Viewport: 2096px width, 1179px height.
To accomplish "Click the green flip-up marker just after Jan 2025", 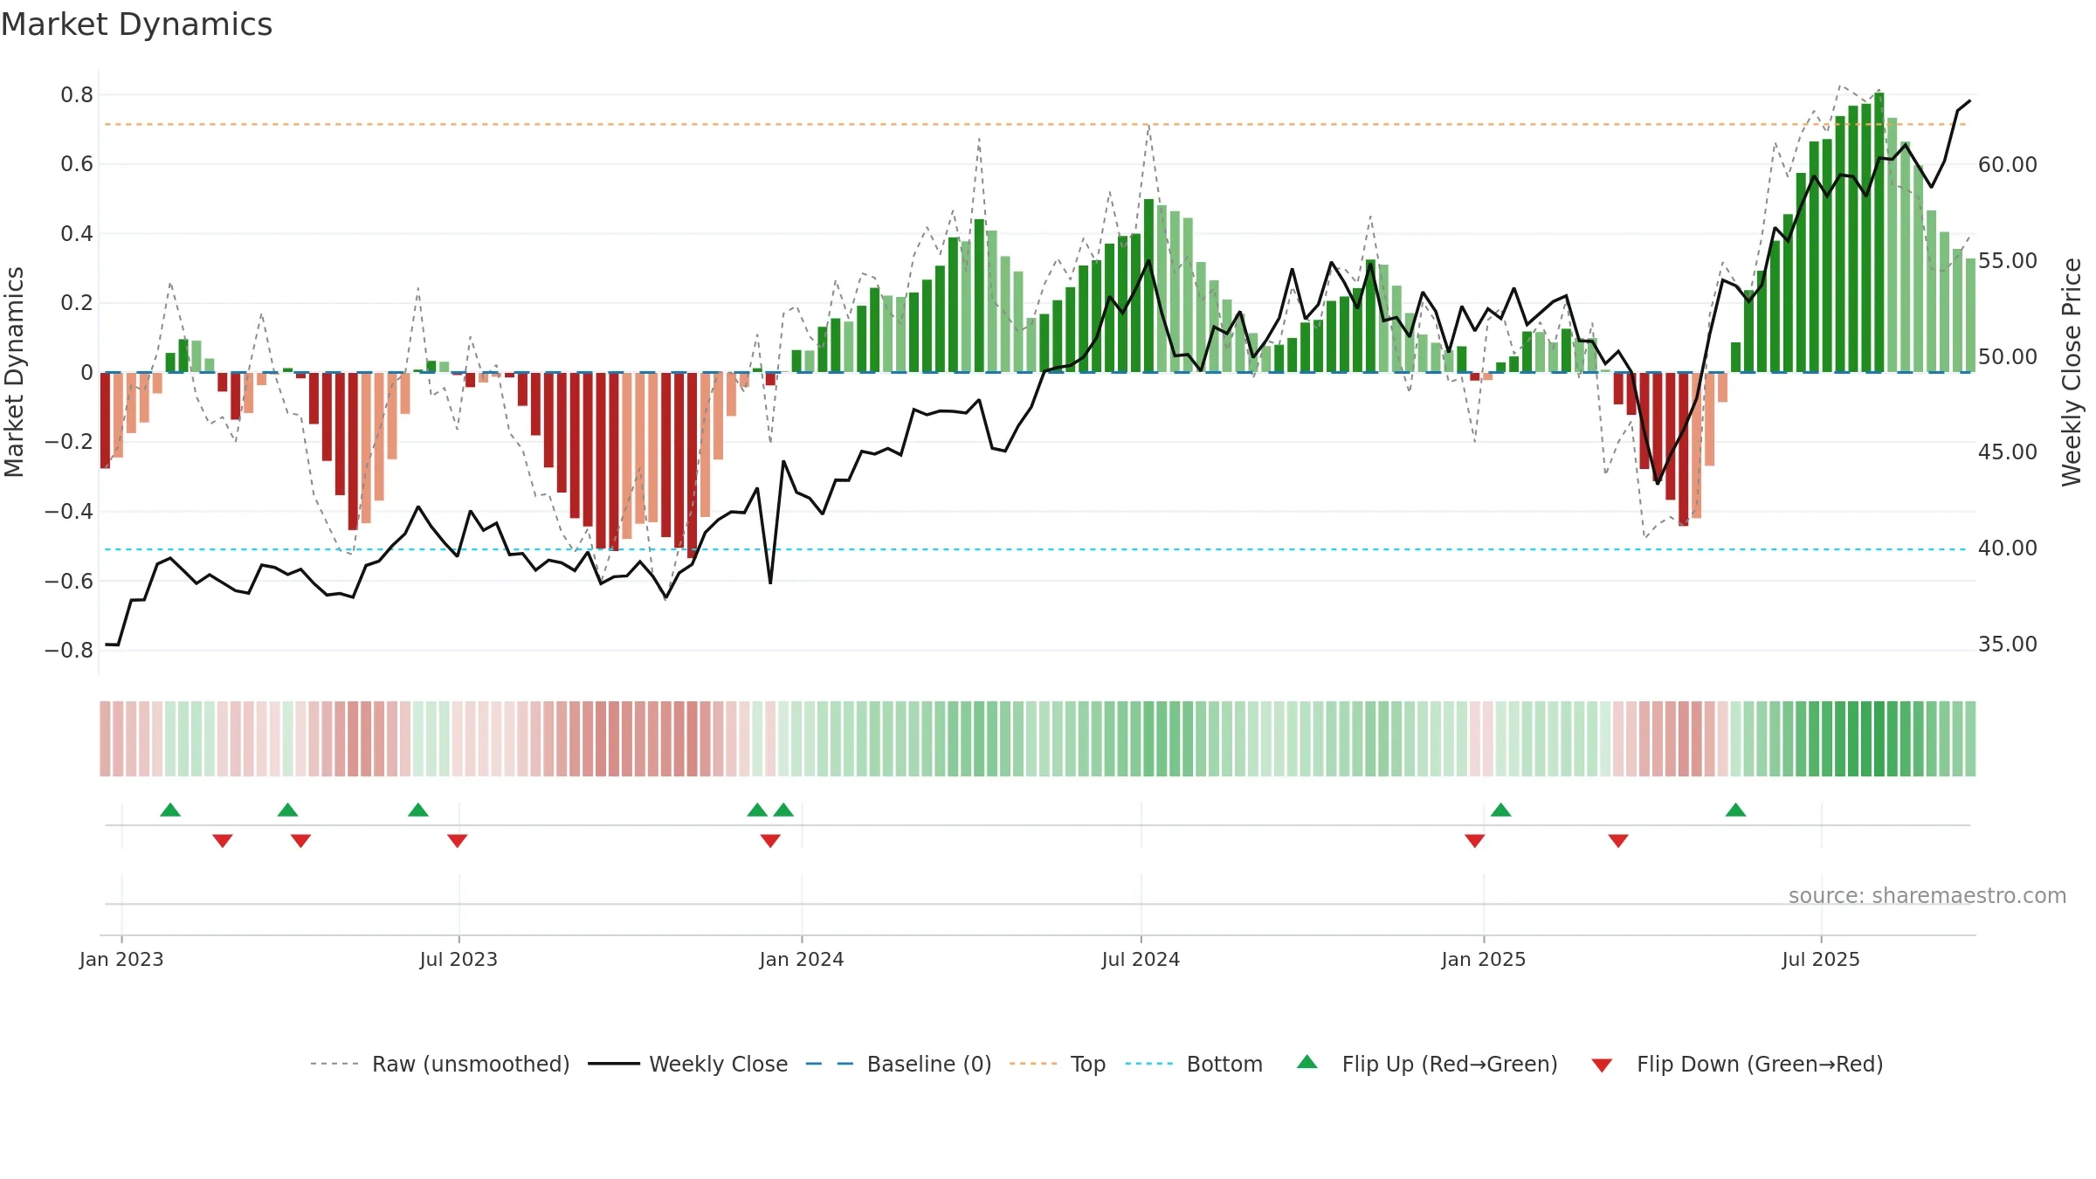I will (x=1501, y=810).
